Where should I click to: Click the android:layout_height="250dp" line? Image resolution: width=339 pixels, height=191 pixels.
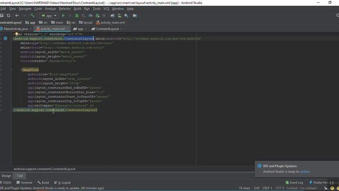coord(54,83)
